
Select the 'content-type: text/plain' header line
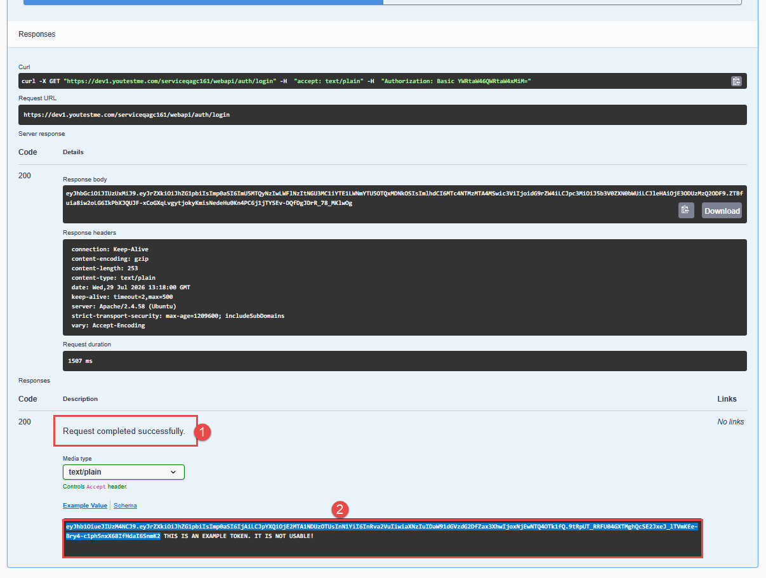coord(114,278)
